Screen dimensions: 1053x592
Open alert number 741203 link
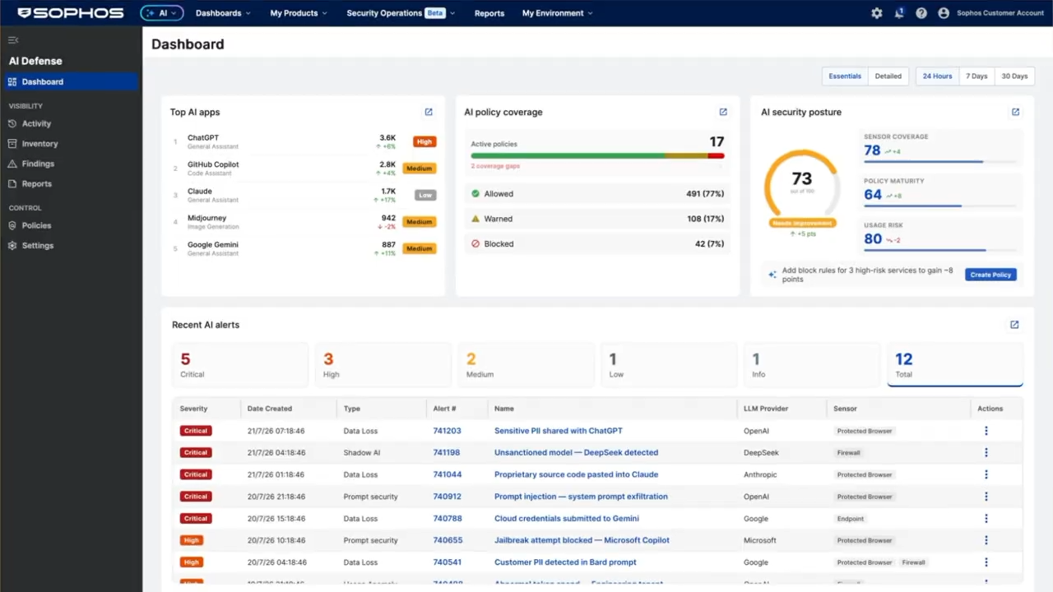447,431
